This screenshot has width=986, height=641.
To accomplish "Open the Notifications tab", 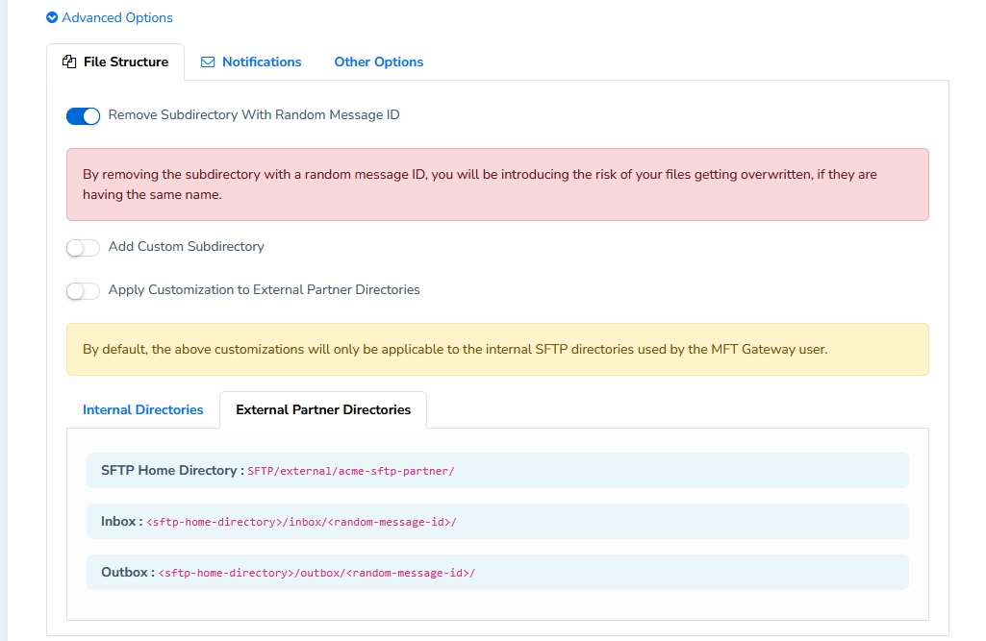I will pos(251,62).
